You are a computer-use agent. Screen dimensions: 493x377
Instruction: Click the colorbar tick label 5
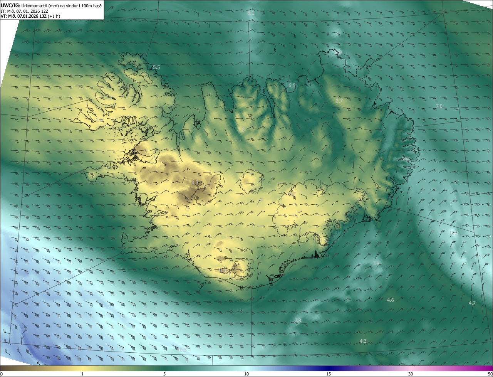(x=164, y=374)
